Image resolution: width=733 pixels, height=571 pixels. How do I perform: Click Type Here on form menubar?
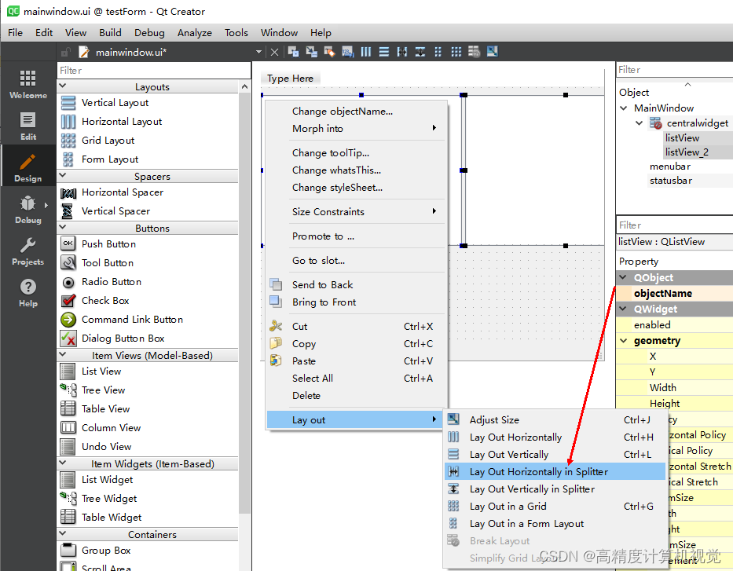[291, 79]
